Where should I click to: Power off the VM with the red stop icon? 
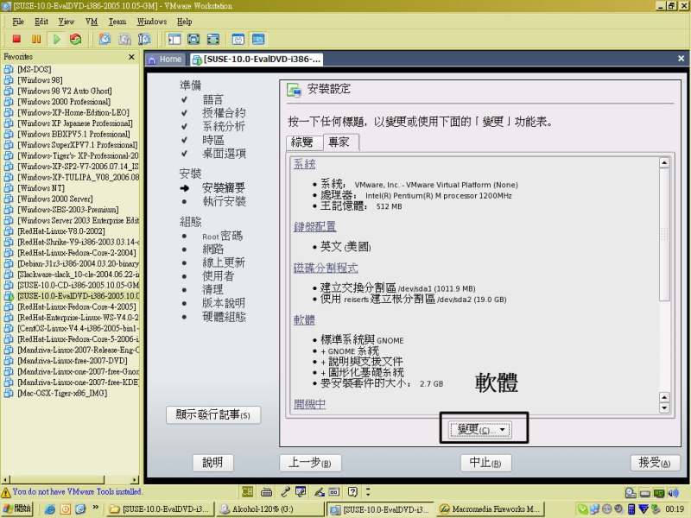point(16,39)
